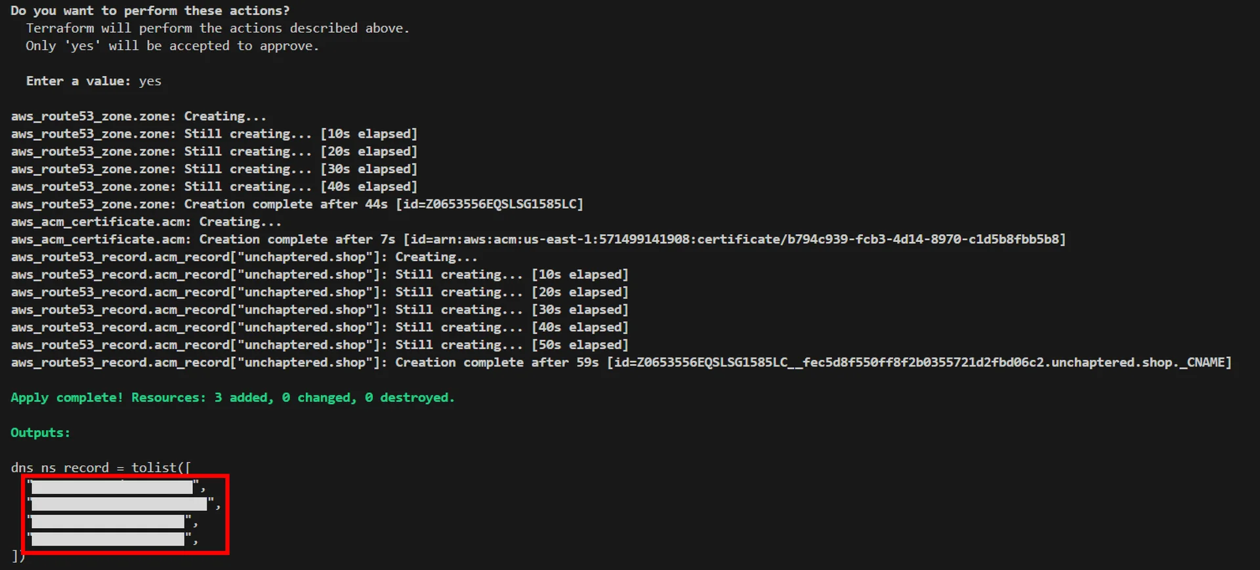Image resolution: width=1260 pixels, height=570 pixels.
Task: Click the zone's "[40s elapsed]" timestamp
Action: (369, 187)
